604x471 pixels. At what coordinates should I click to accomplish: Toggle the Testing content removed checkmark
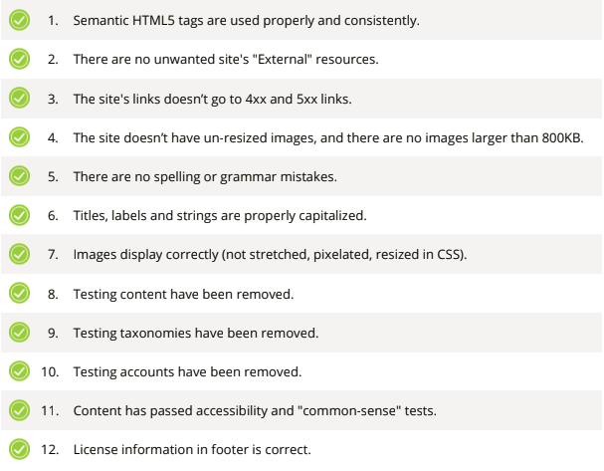(x=19, y=294)
